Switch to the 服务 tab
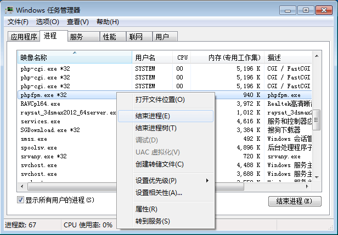Viewport: 338px width, 235px height. pos(84,37)
